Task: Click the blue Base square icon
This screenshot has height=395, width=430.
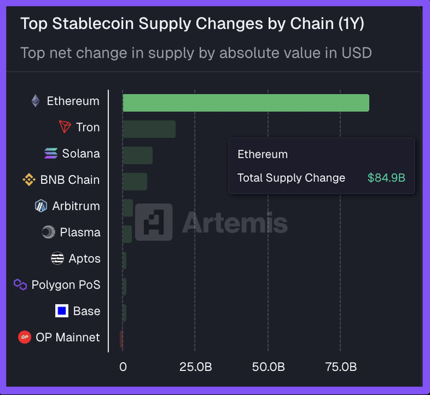Action: (x=62, y=311)
